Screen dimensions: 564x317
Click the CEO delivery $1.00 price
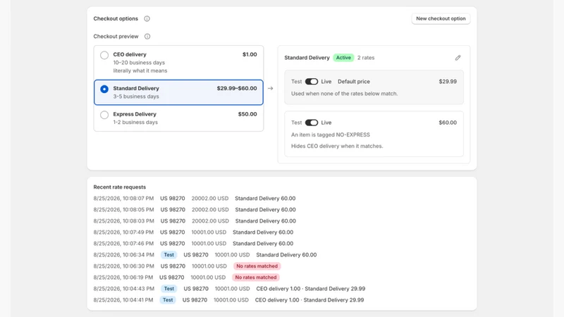[x=250, y=55]
